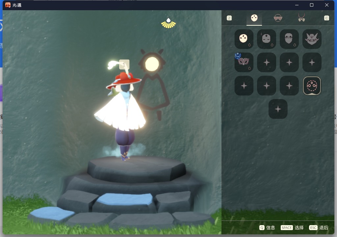Viewport: 337px width, 237px height.
Task: Click the Q 信息 info prompt
Action: 267,227
